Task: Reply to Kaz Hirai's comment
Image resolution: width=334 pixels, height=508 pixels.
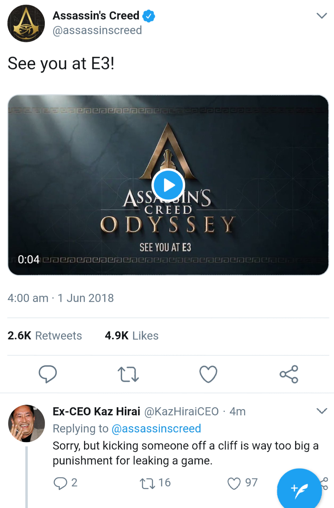Action: [60, 483]
